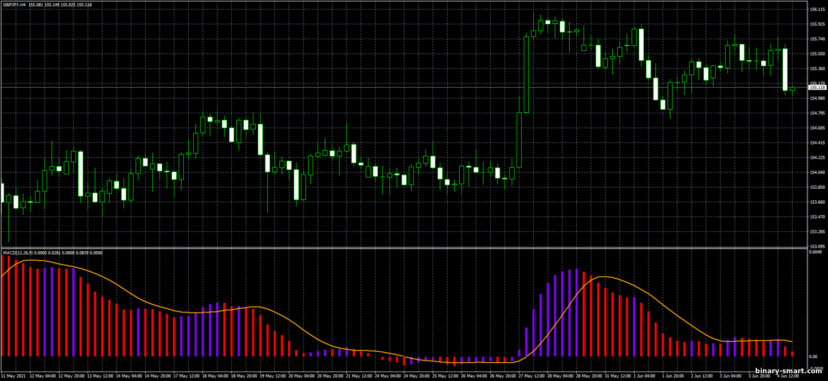Screen dimensions: 828x381
Task: Click the 25 May 12:00 time label
Action: click(x=444, y=376)
